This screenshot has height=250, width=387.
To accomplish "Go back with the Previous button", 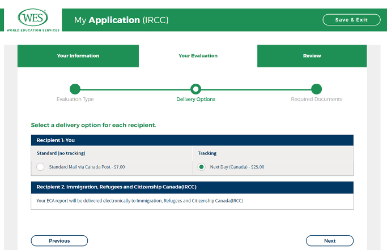I will pyautogui.click(x=59, y=240).
